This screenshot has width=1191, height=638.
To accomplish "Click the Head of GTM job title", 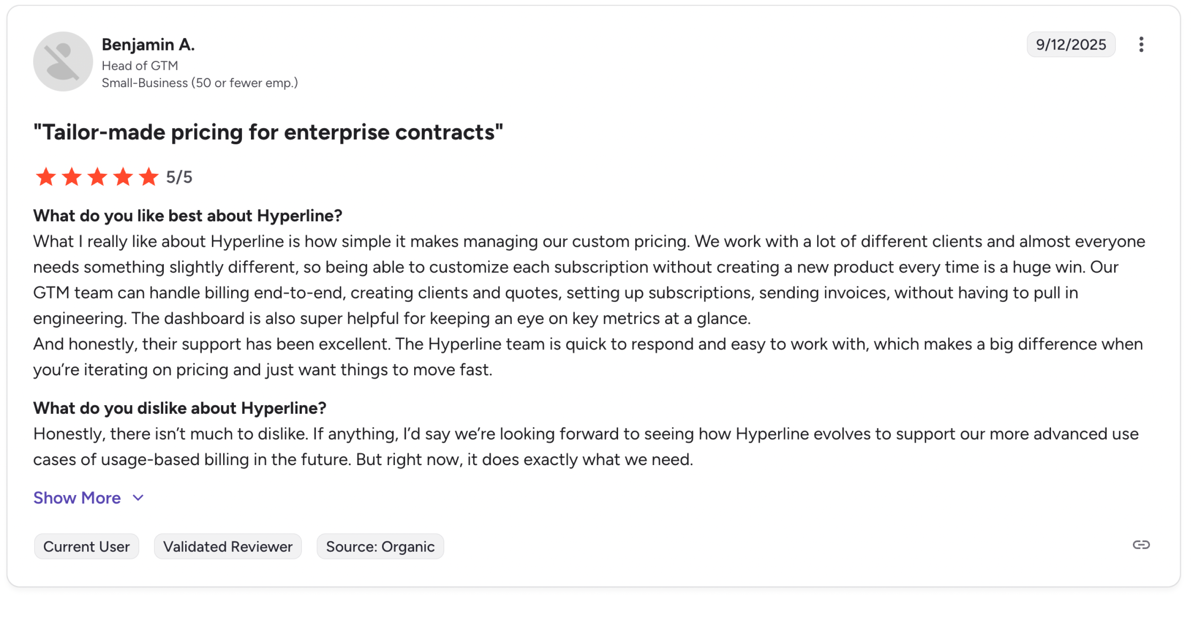I will (140, 66).
